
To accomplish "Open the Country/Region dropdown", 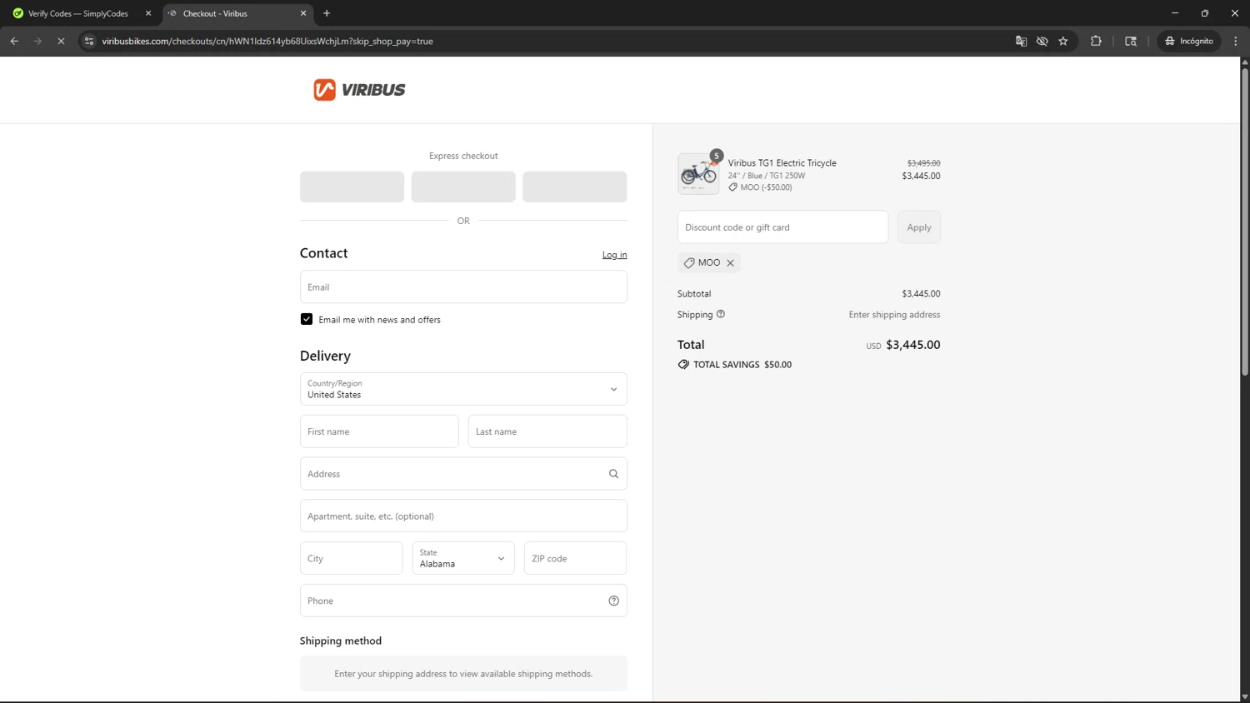I will point(463,389).
